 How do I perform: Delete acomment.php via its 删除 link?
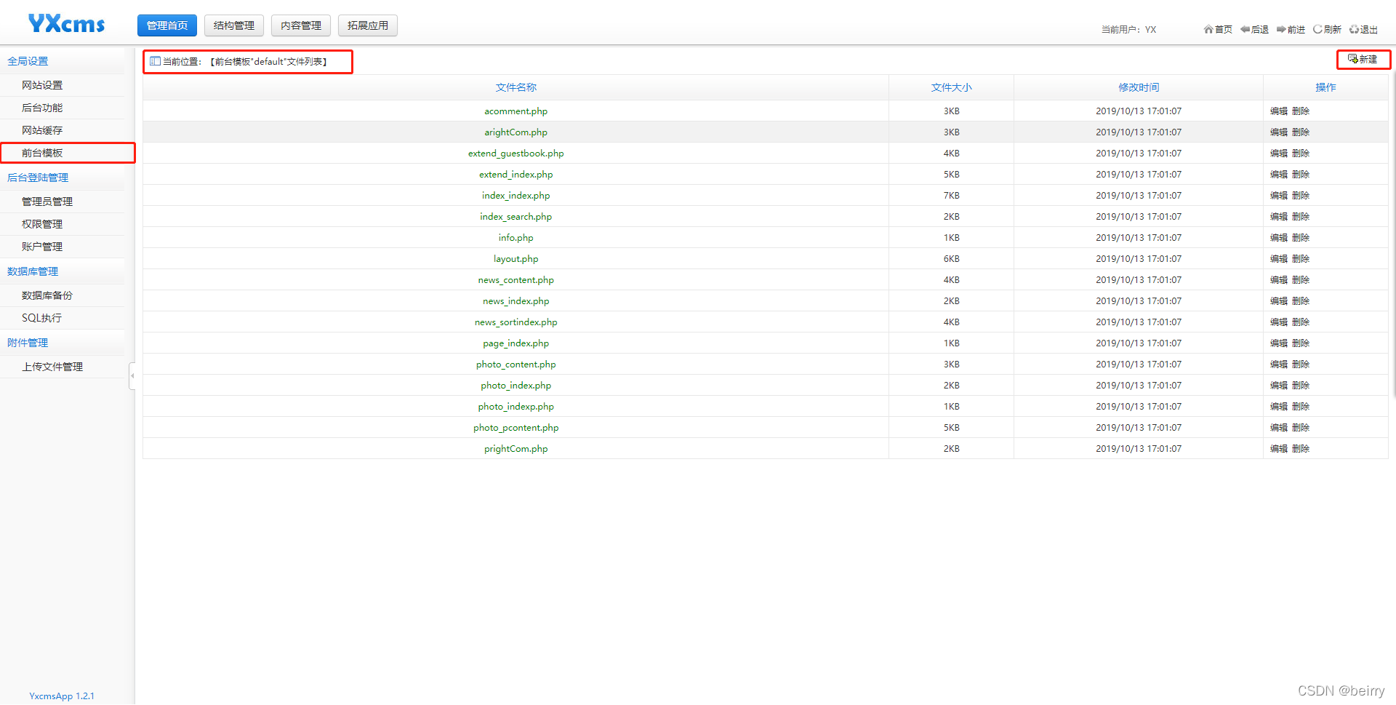pyautogui.click(x=1301, y=111)
